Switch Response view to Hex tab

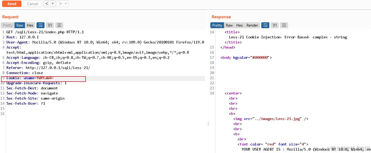pyautogui.click(x=240, y=25)
